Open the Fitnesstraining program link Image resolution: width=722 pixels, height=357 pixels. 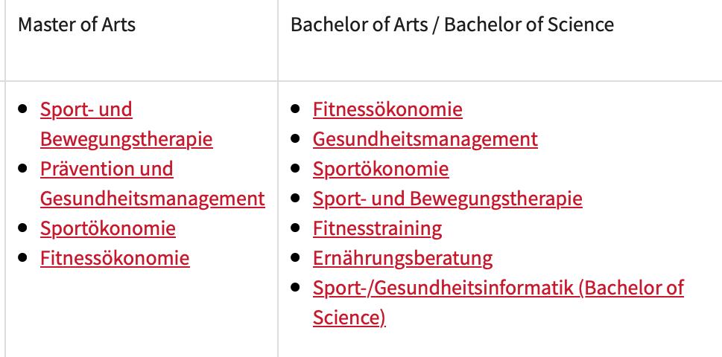tap(377, 228)
